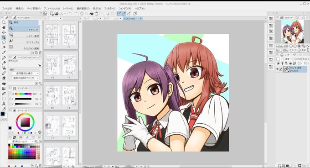Click the flip horizontal icon in Navigator

[x=304, y=50]
